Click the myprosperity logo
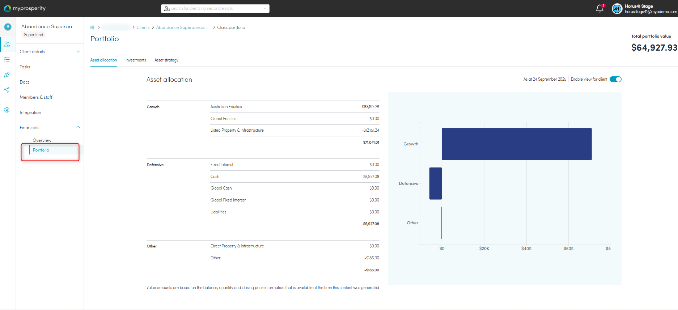The height and width of the screenshot is (310, 678). point(25,8)
